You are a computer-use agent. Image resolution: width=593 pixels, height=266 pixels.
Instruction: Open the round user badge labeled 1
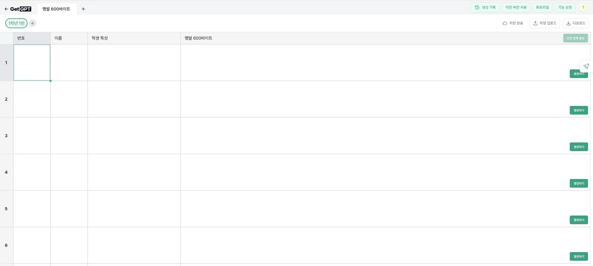[583, 7]
